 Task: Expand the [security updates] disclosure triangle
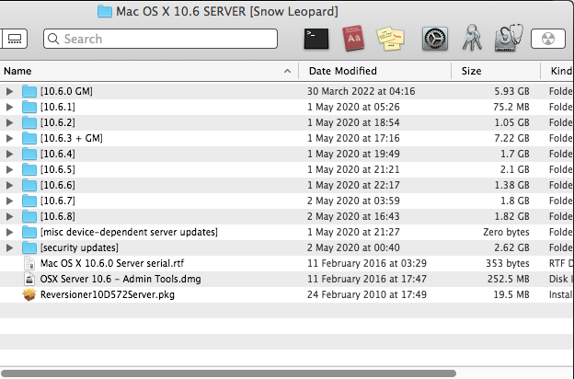[9, 247]
